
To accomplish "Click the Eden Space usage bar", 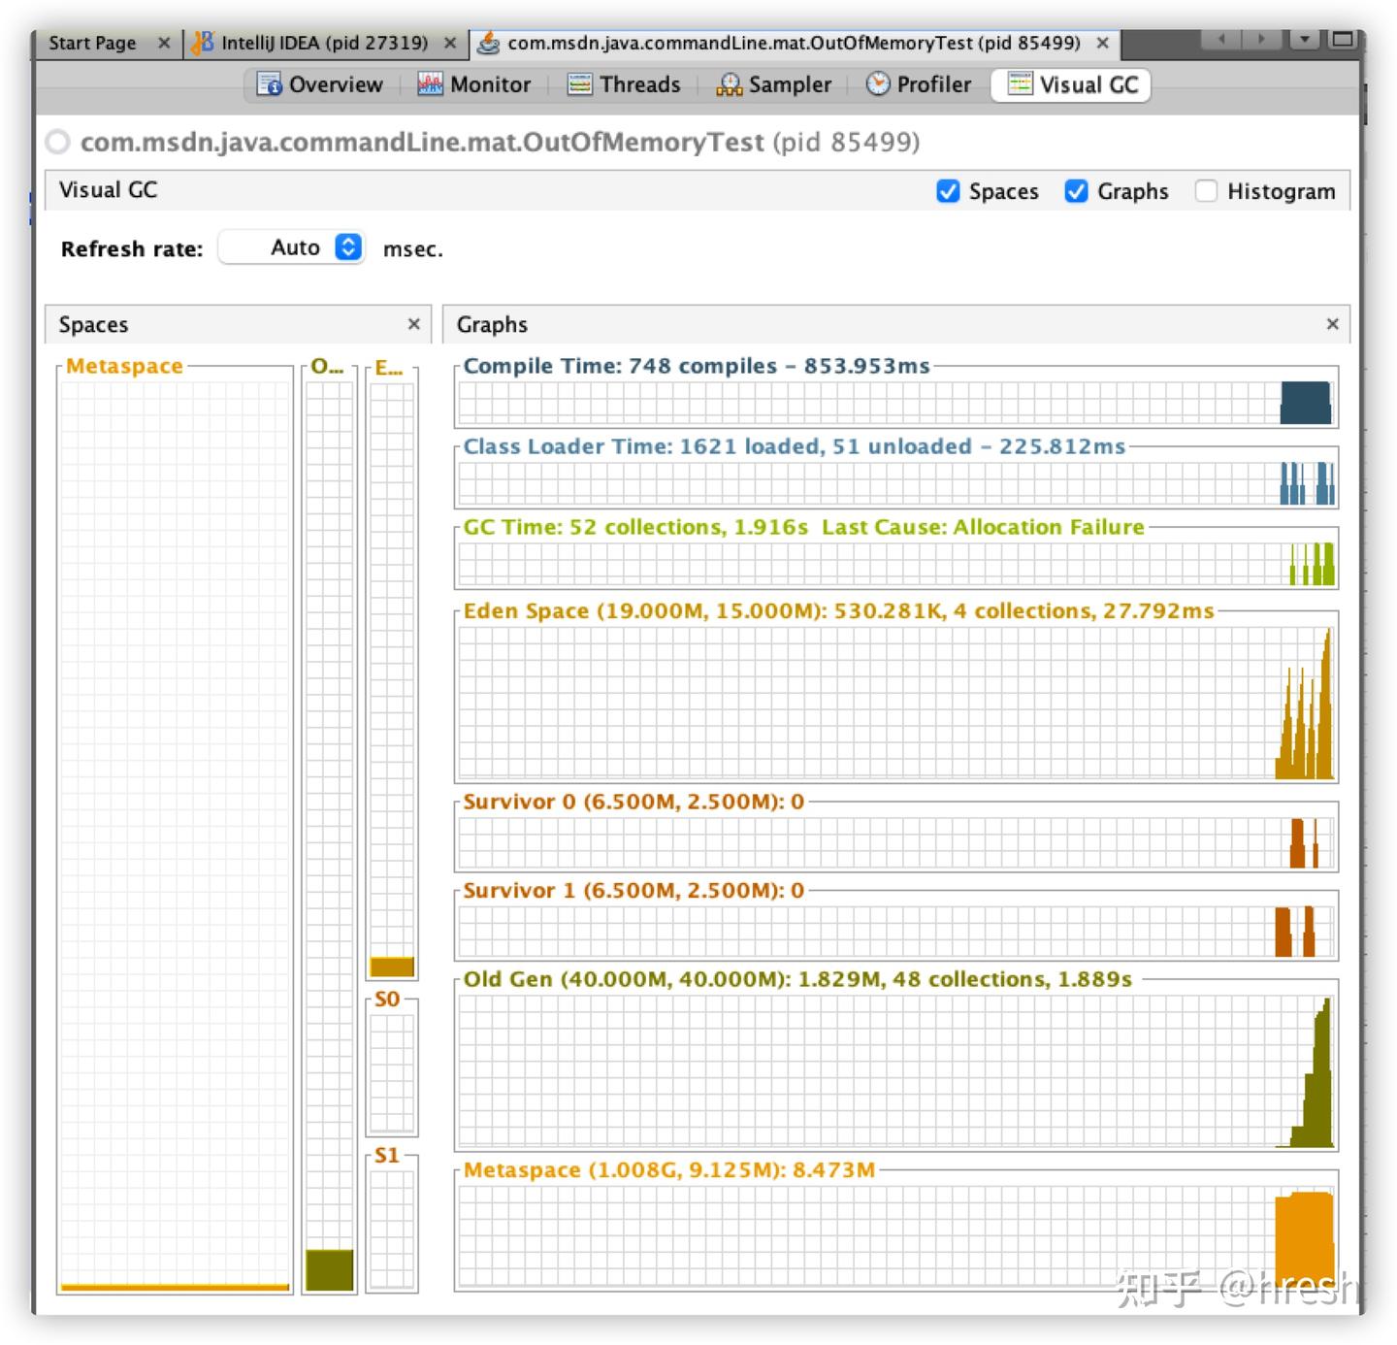I will [x=391, y=965].
